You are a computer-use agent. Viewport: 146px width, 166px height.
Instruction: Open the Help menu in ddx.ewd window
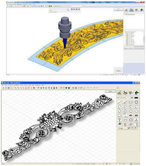point(43,85)
